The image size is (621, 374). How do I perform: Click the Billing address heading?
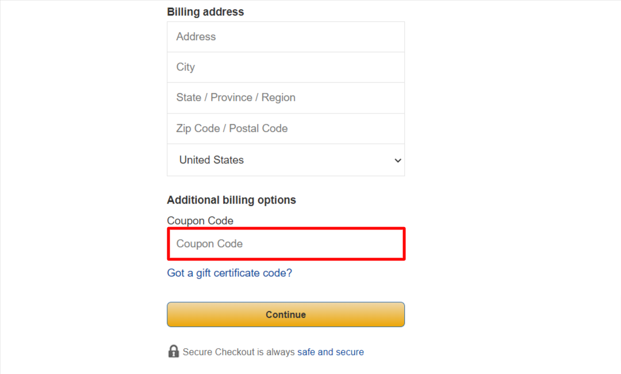point(205,12)
